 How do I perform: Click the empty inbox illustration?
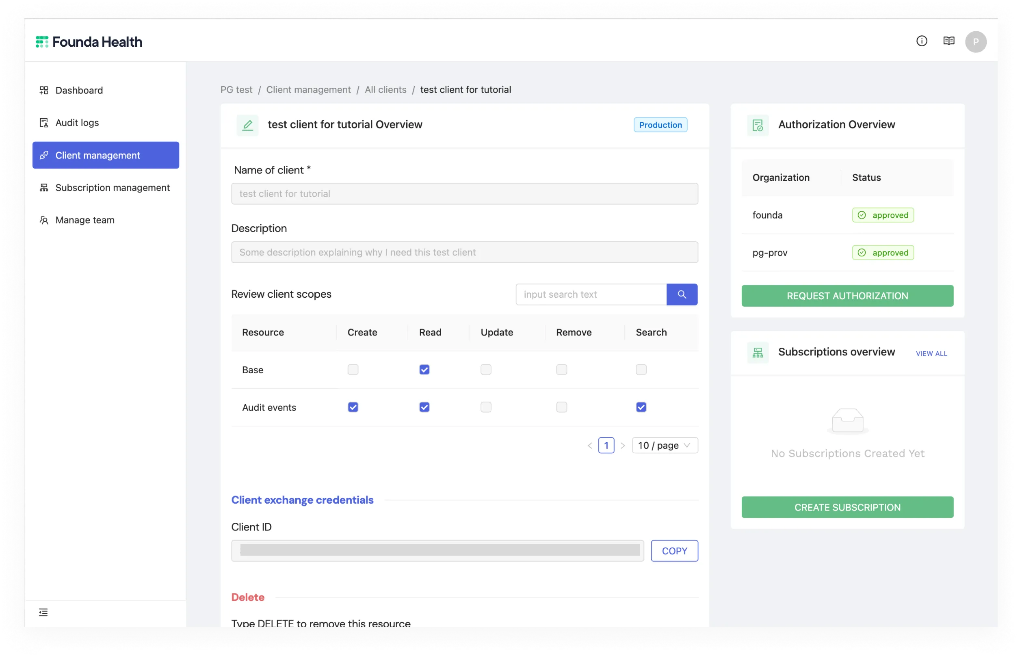click(x=848, y=421)
